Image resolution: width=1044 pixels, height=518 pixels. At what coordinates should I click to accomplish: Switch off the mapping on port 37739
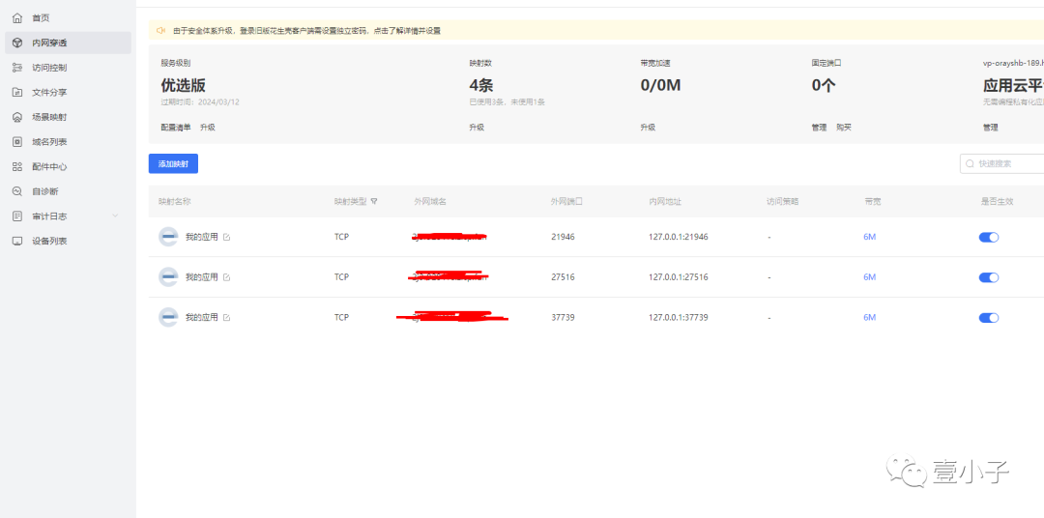point(989,318)
